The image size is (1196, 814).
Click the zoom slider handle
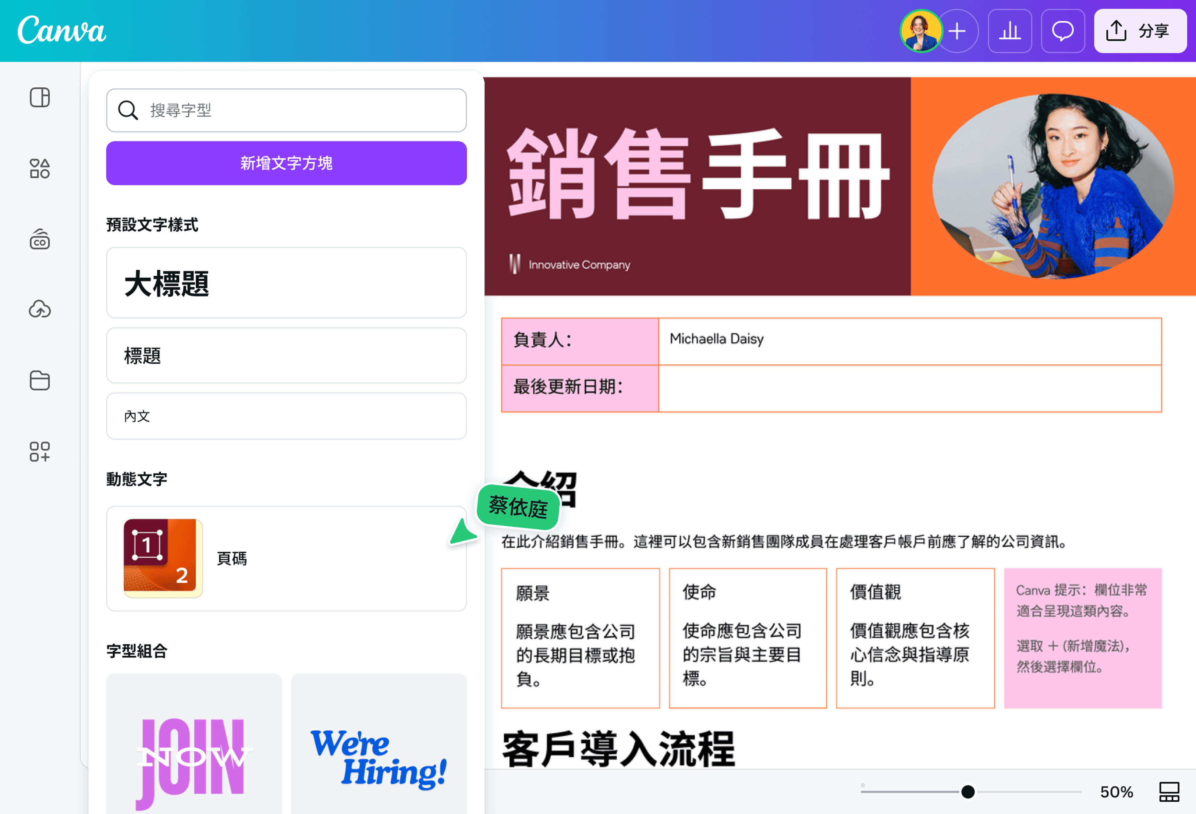(x=968, y=791)
